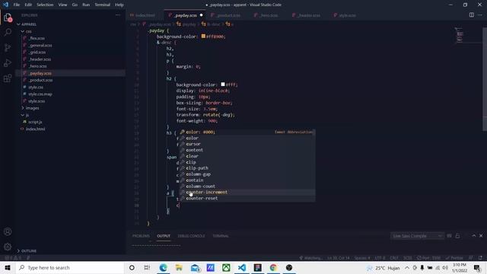
Task: Open Google Chrome from taskbar
Action: coord(273,268)
